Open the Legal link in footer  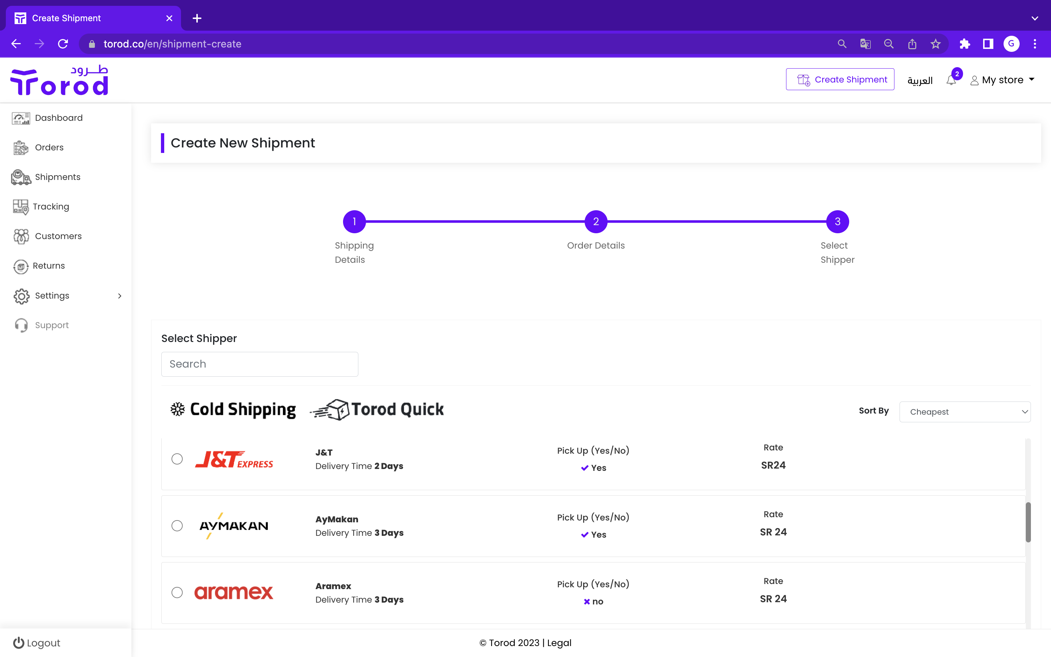[559, 643]
